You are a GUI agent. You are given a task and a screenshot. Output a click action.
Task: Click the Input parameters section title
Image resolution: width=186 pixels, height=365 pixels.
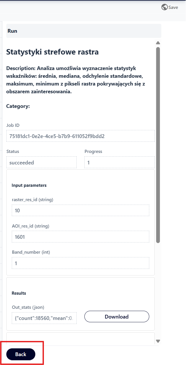click(29, 185)
